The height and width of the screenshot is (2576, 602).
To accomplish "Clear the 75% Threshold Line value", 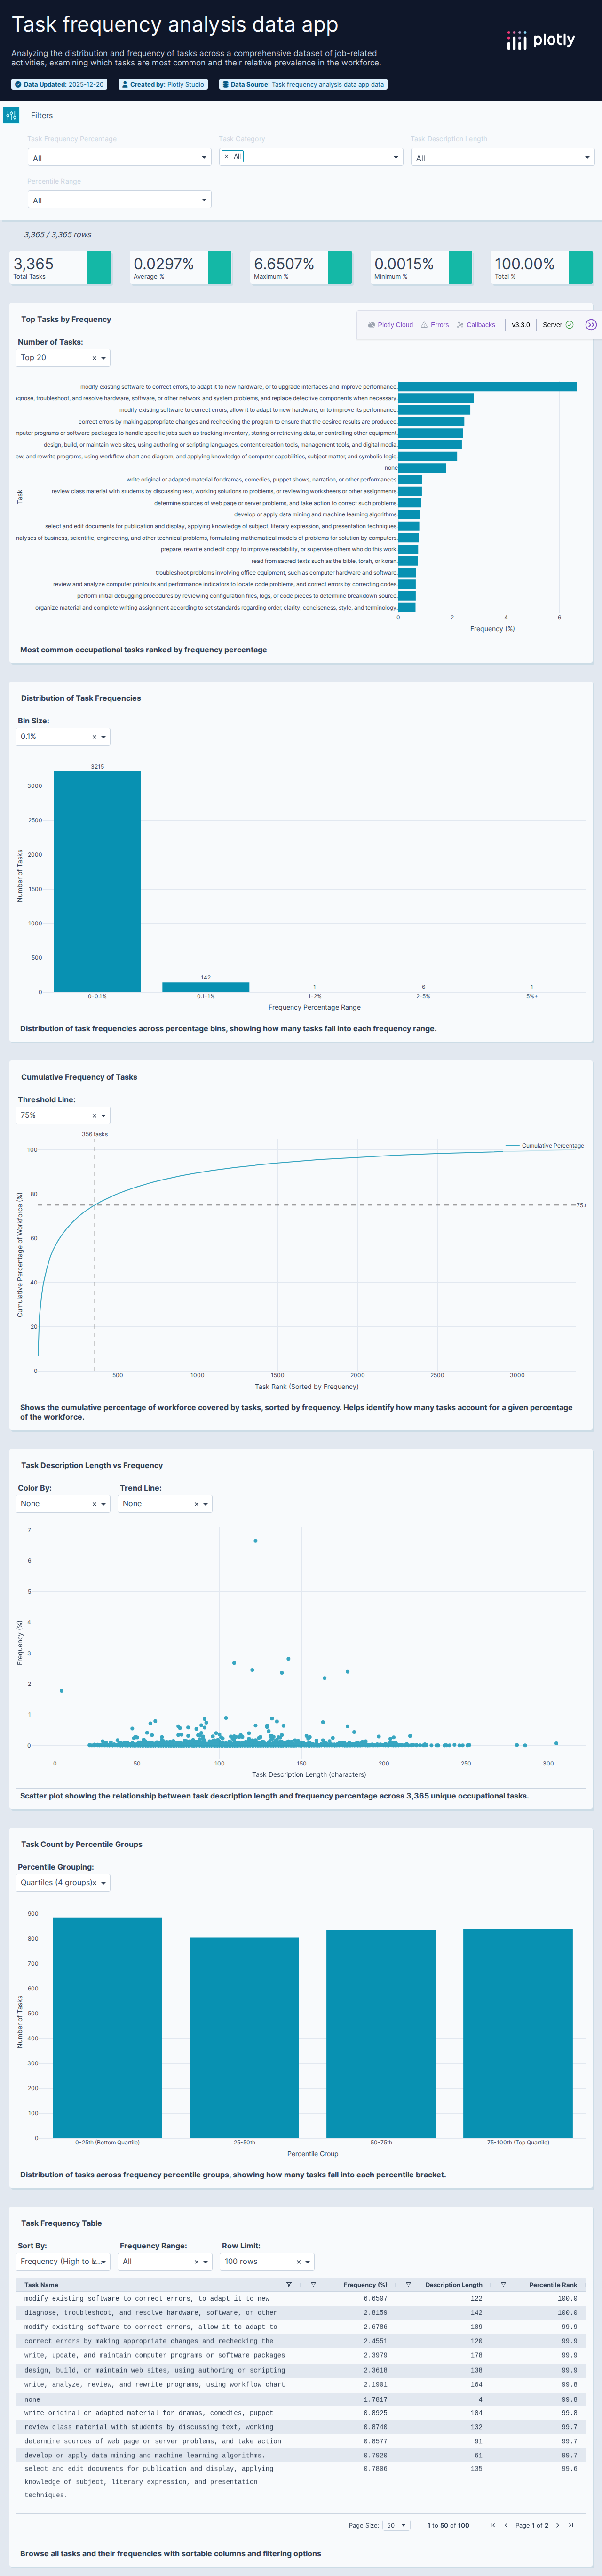I will point(95,1116).
